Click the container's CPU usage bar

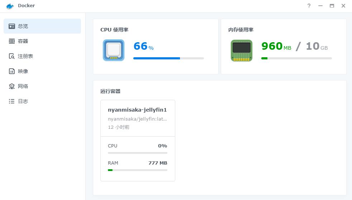pyautogui.click(x=138, y=153)
